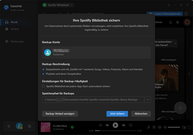
Task: Open the miniplayer icon
Action: pyautogui.click(x=184, y=127)
